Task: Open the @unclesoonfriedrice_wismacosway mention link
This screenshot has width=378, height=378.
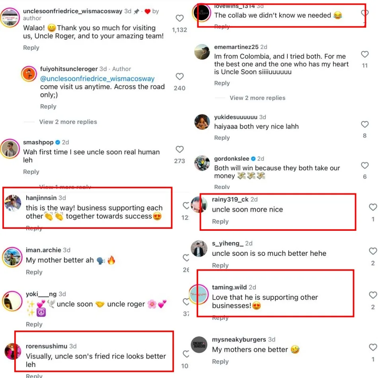Action: tap(97, 79)
